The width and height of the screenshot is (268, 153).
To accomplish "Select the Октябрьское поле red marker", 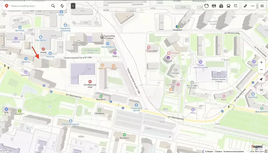I will 90,82.
